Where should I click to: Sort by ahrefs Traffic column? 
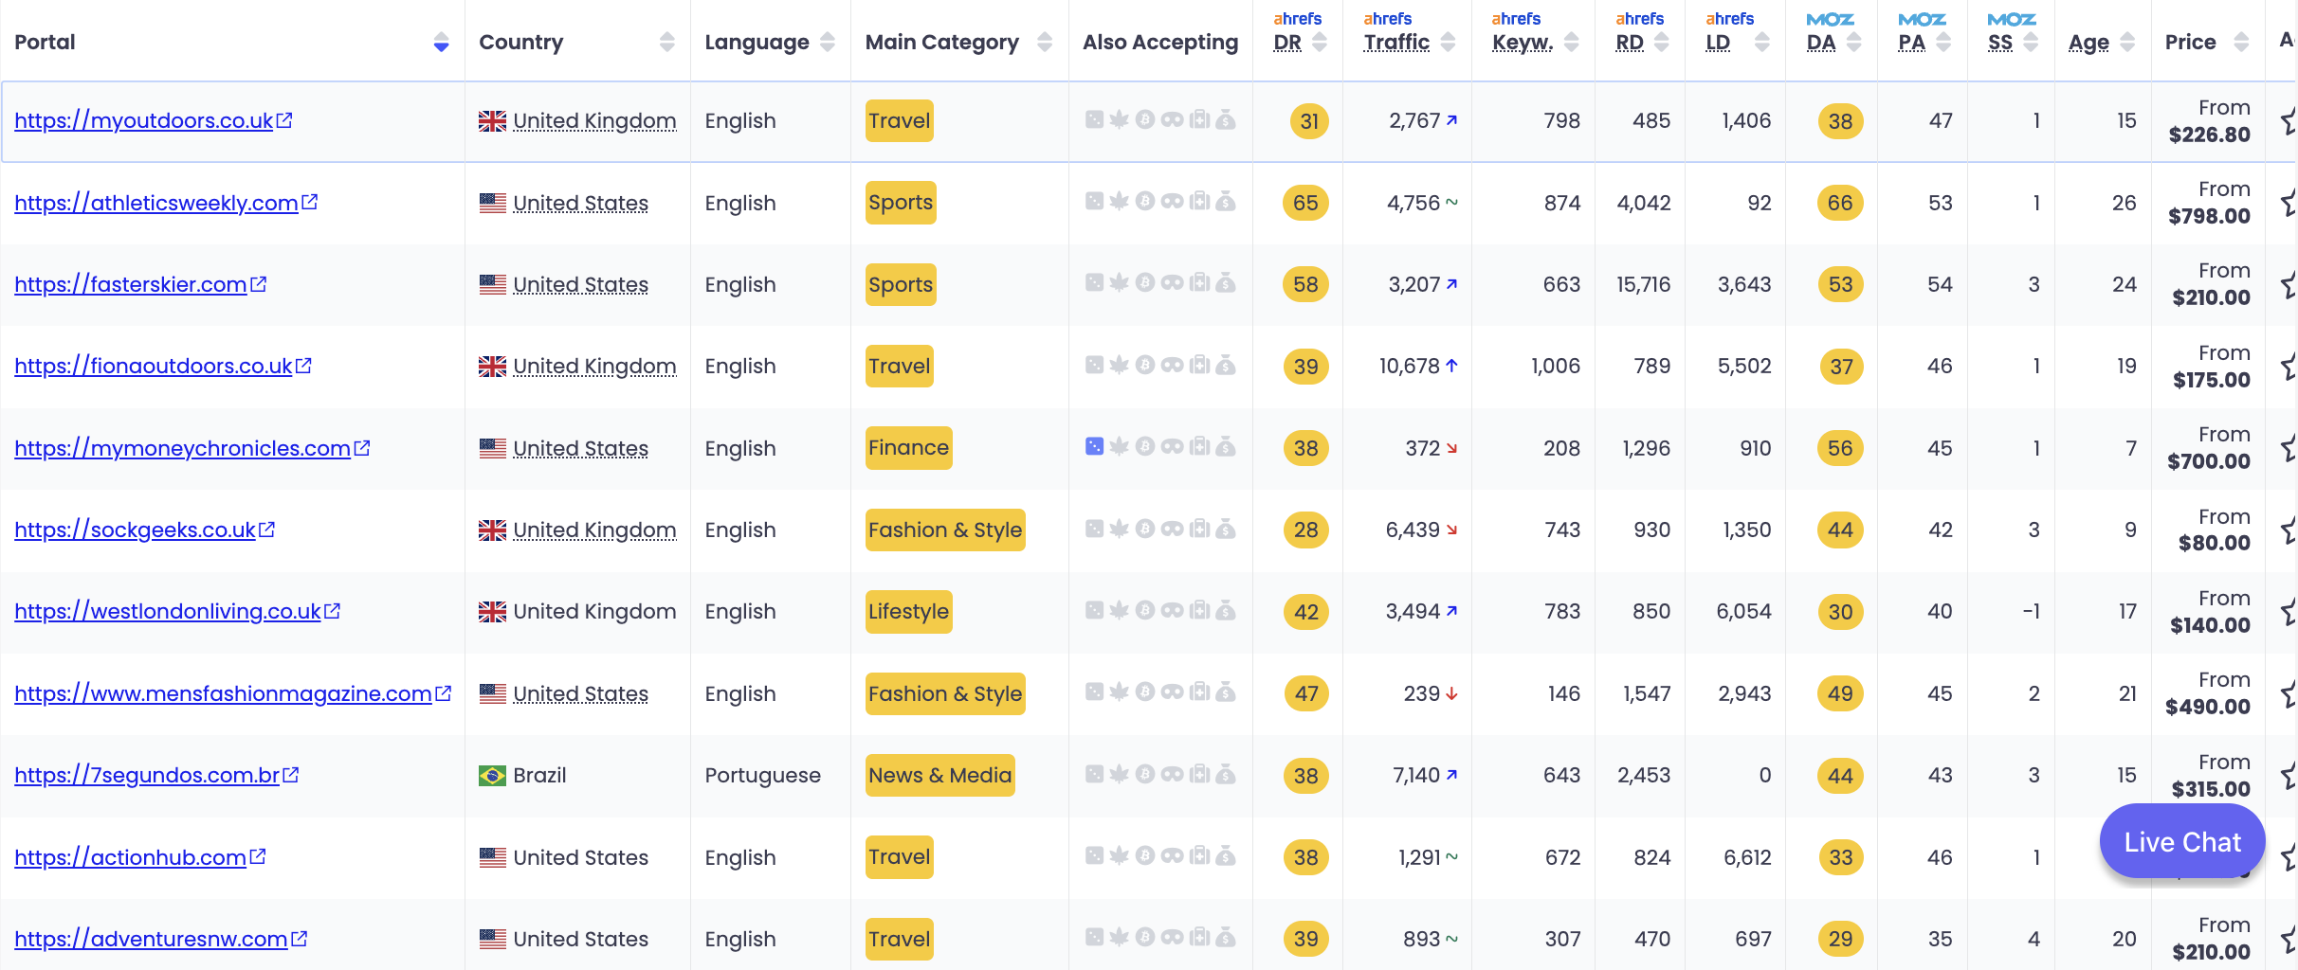pos(1448,42)
